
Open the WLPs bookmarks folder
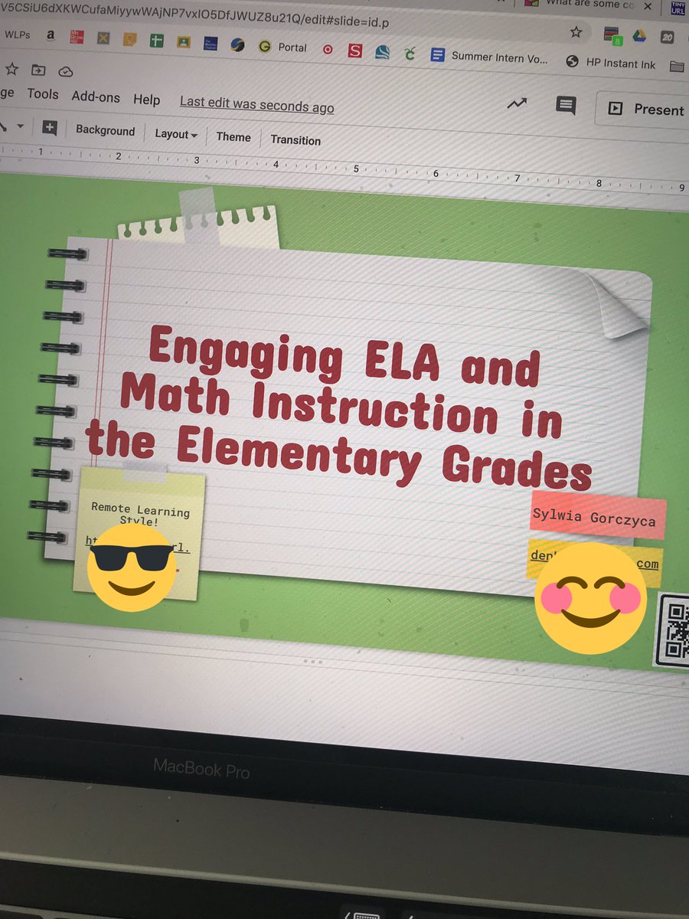pyautogui.click(x=17, y=35)
